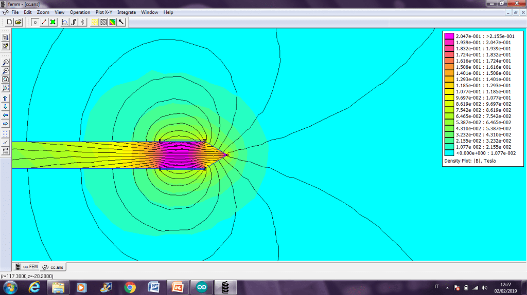Switch to green block area mode
The height and width of the screenshot is (295, 527).
[x=52, y=22]
